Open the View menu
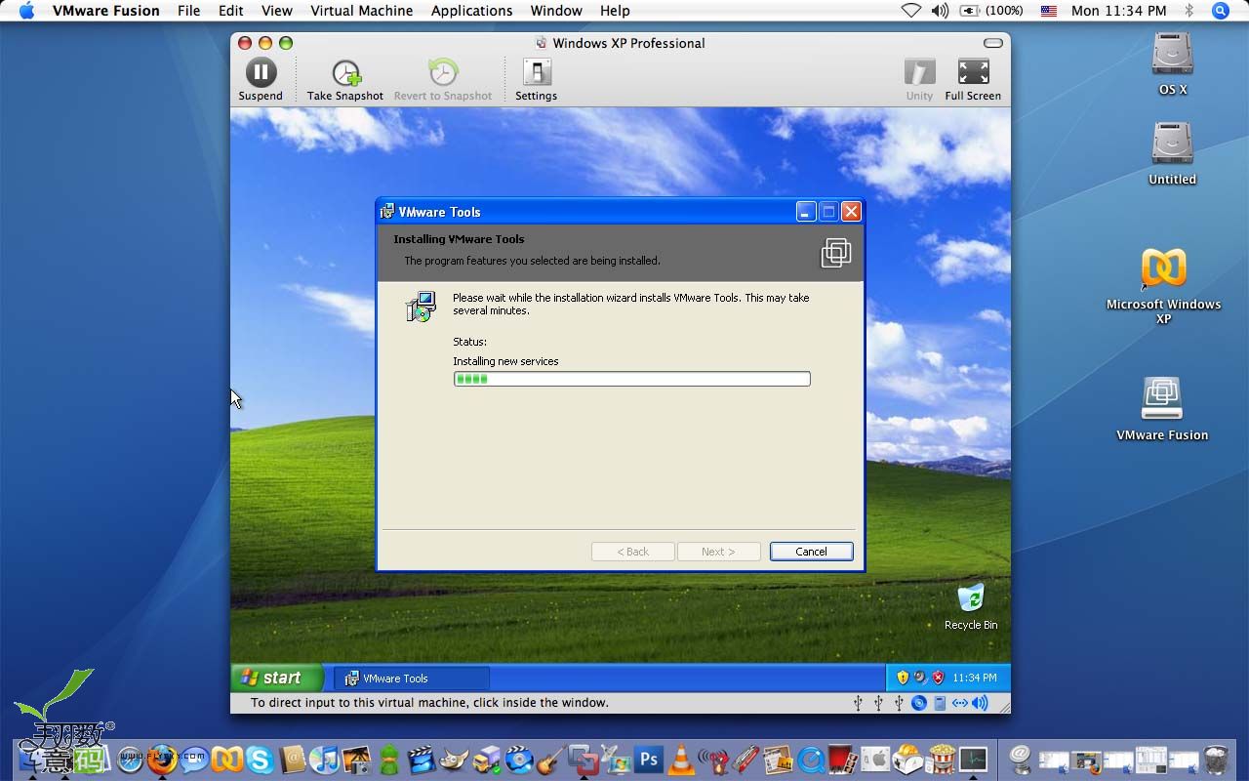Viewport: 1249px width, 781px height. pos(277,11)
